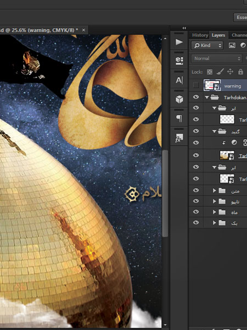Viewport: 247px width, 330px height.
Task: Click the canvas scrollbar up arrow
Action: [x=165, y=38]
